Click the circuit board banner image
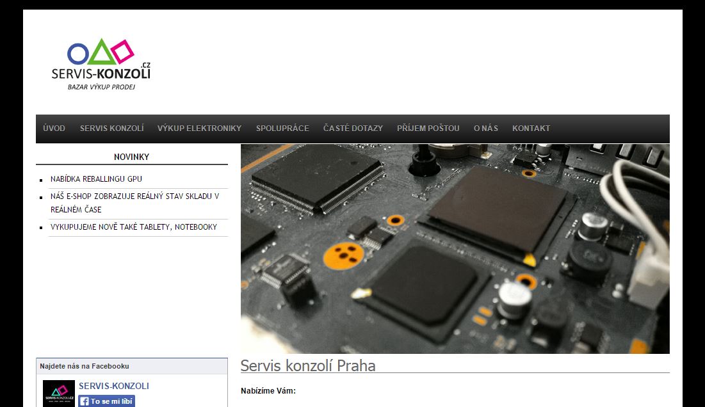The image size is (705, 407). coord(455,249)
